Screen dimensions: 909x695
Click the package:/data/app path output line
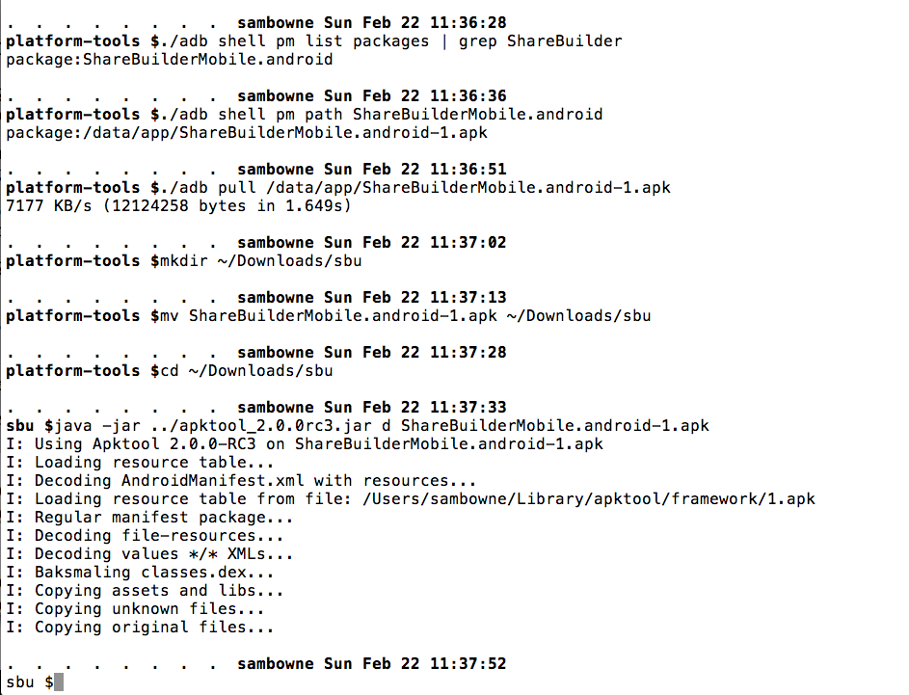[x=246, y=133]
